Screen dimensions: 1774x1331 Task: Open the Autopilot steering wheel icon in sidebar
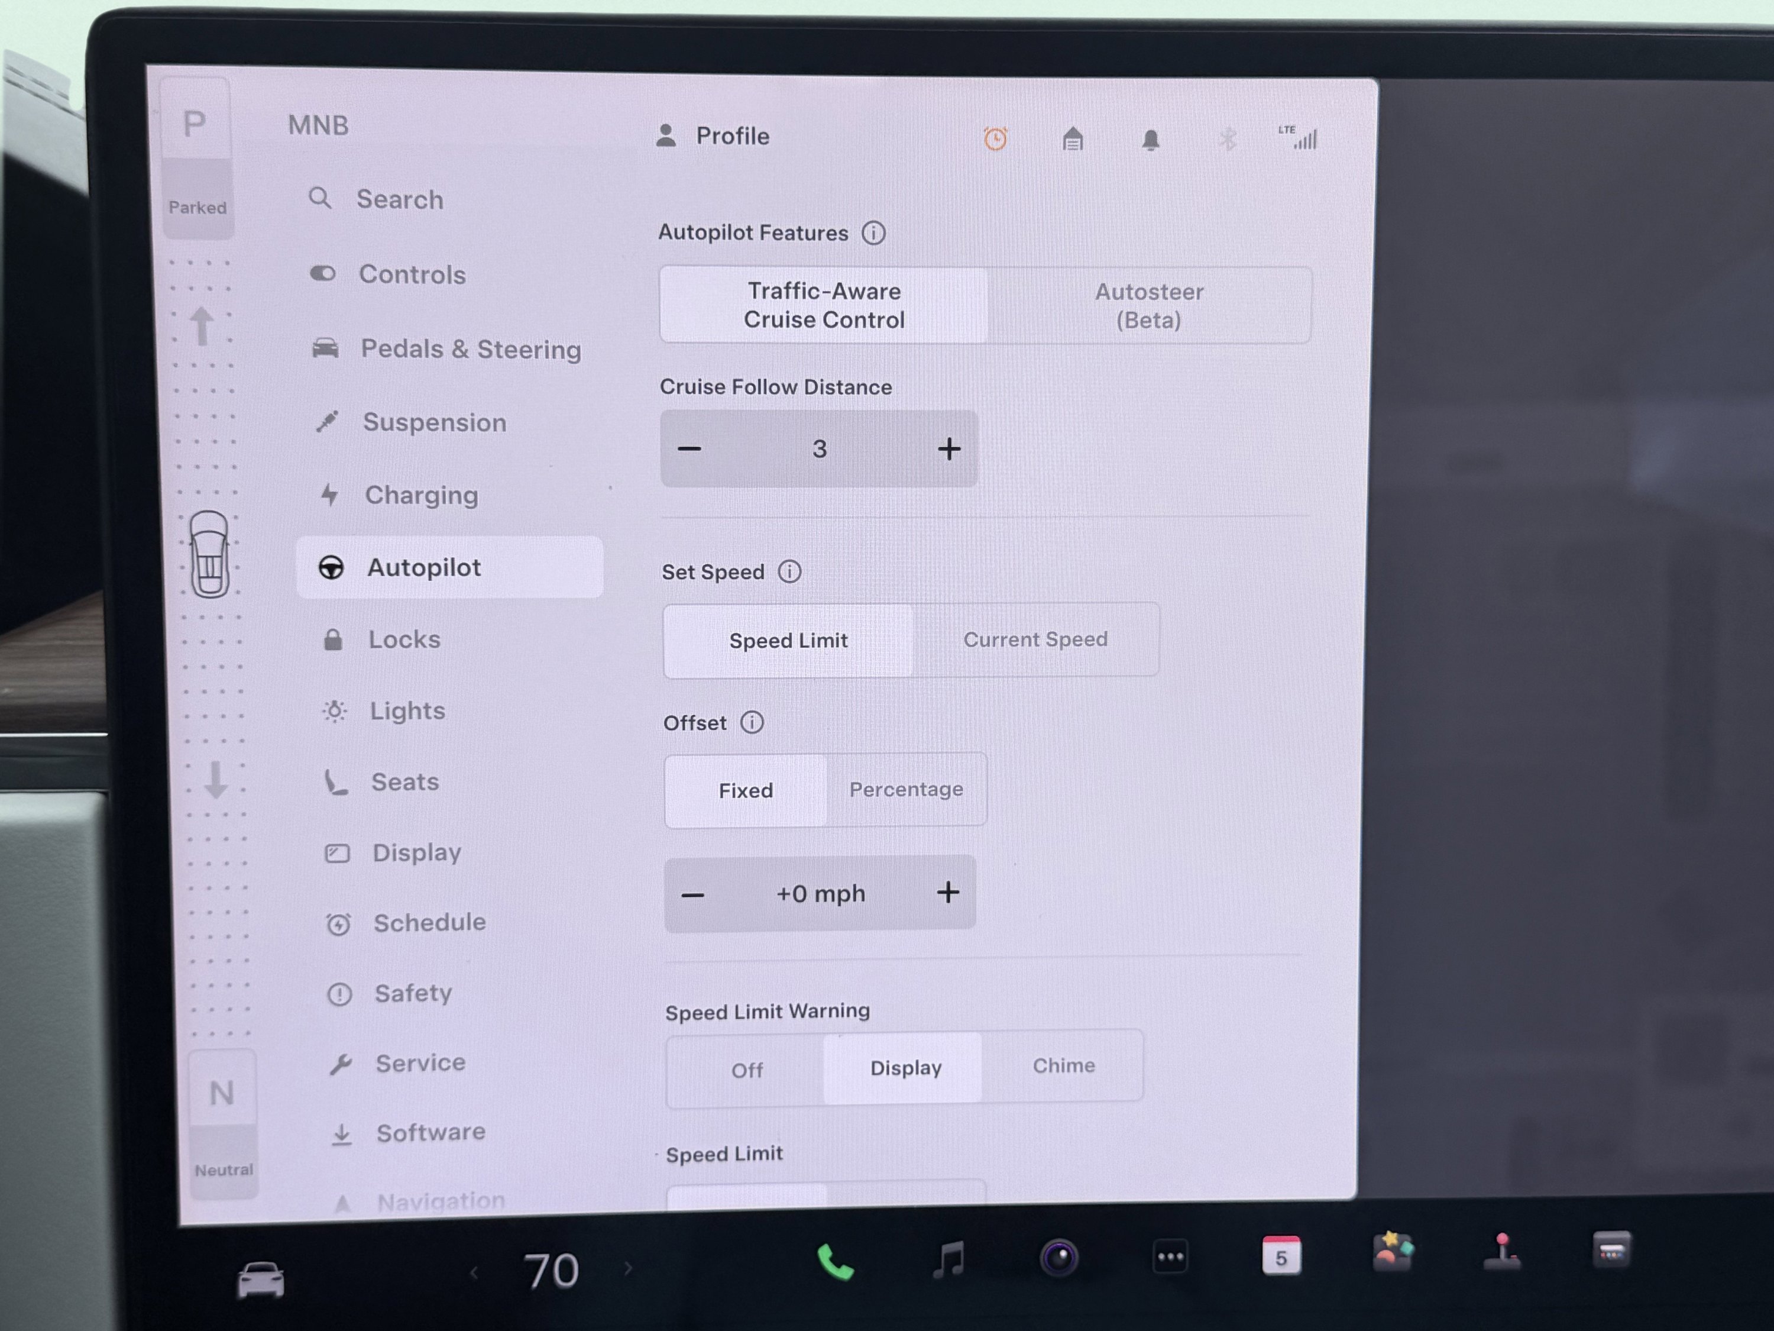tap(332, 567)
